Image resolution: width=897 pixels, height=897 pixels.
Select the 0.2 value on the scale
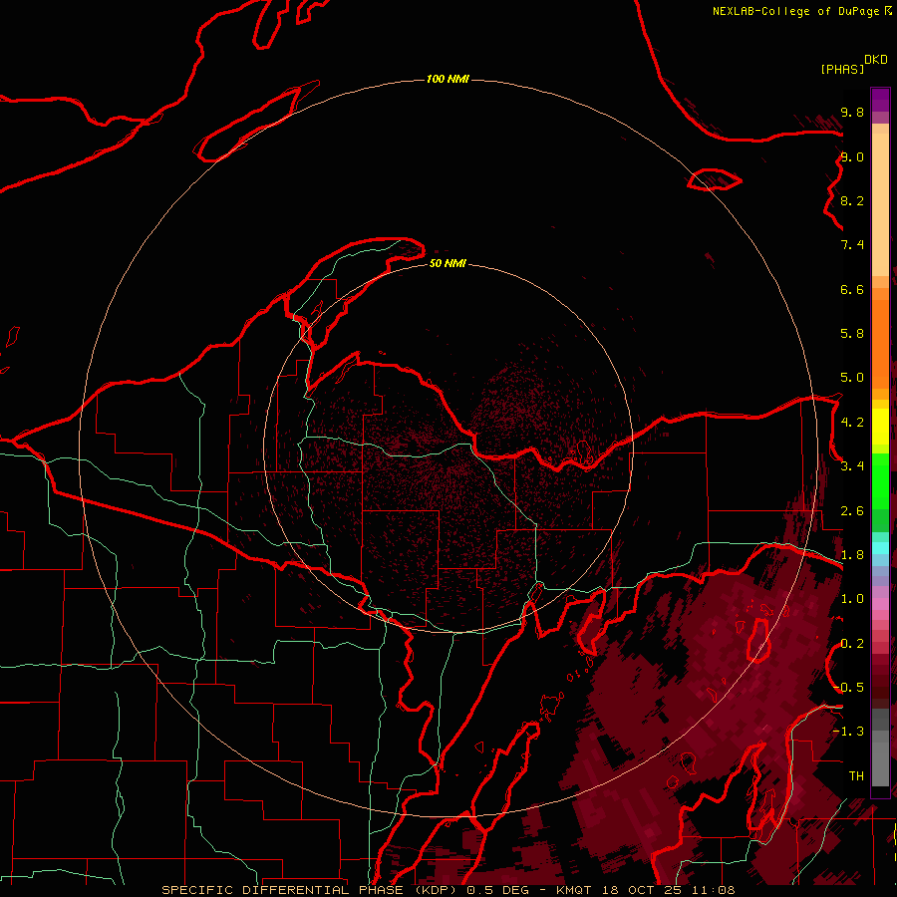852,644
